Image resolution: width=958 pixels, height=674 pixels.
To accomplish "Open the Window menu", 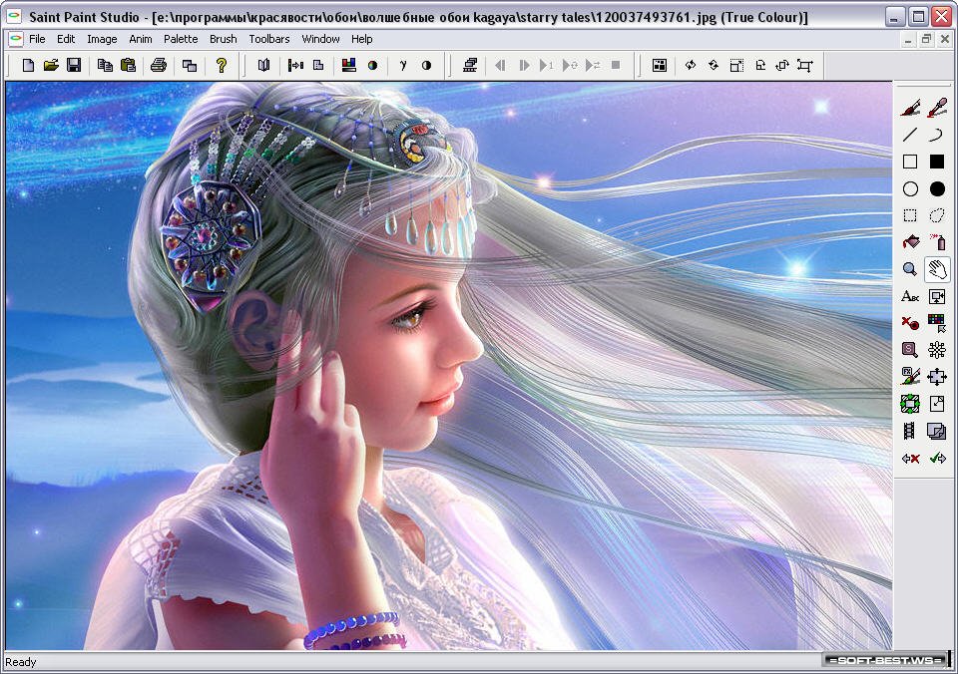I will 320,39.
